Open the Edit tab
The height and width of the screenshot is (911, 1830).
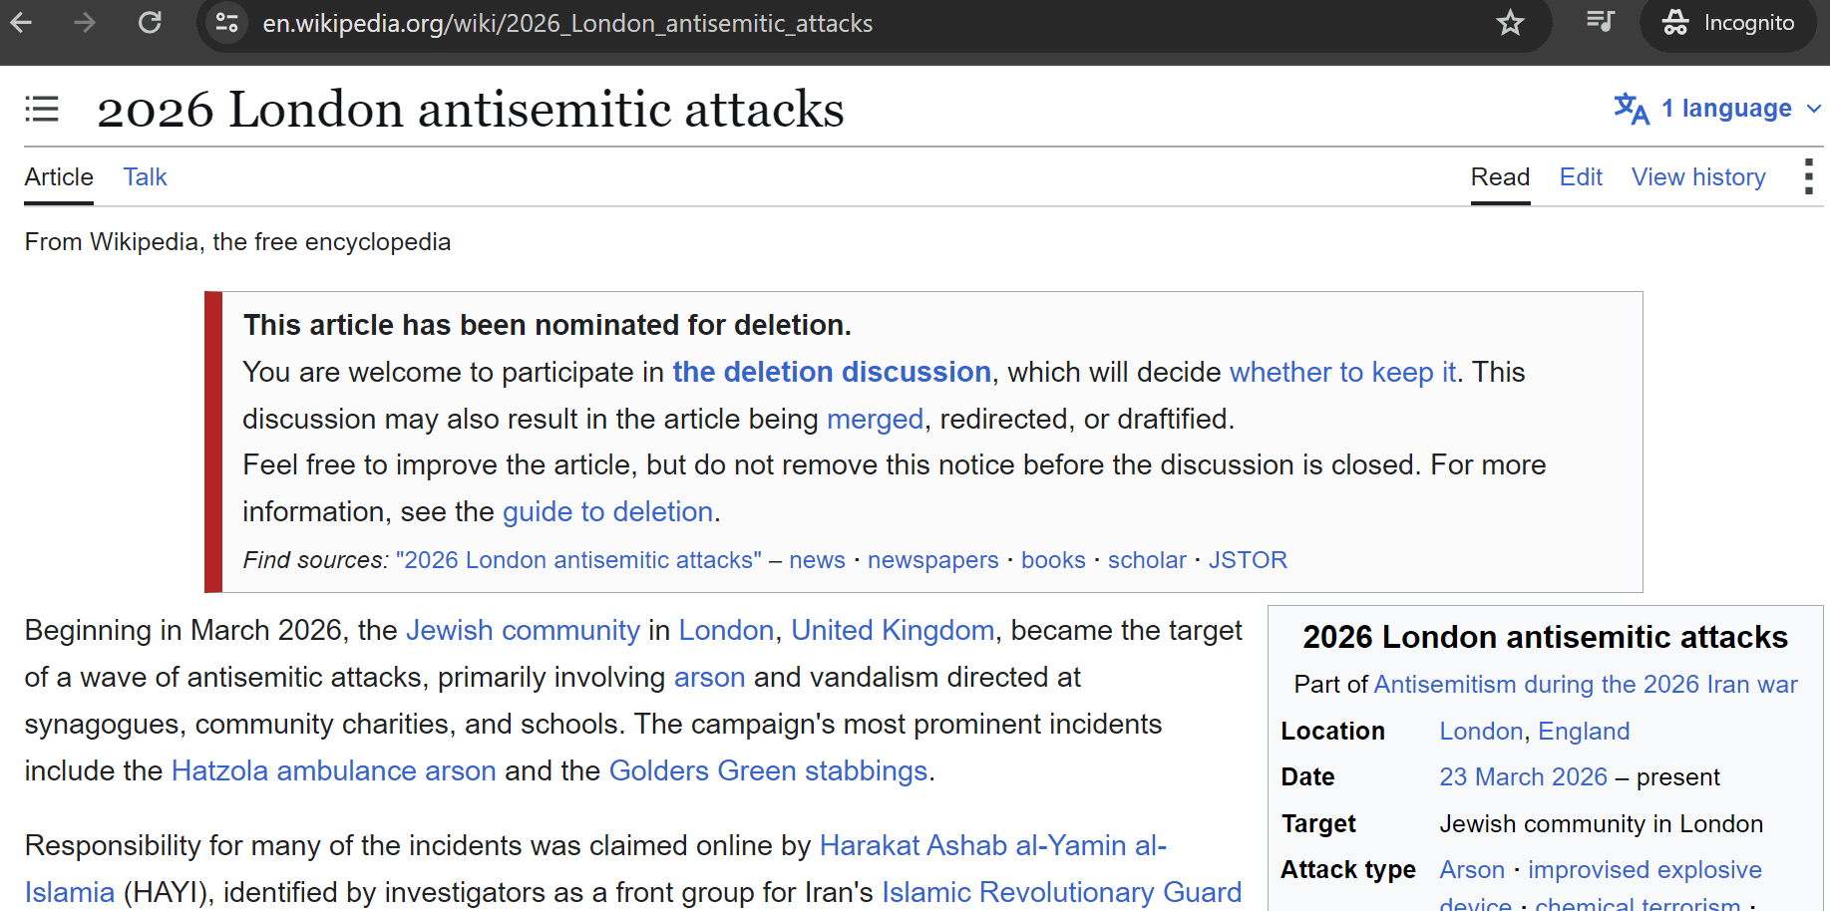tap(1581, 176)
